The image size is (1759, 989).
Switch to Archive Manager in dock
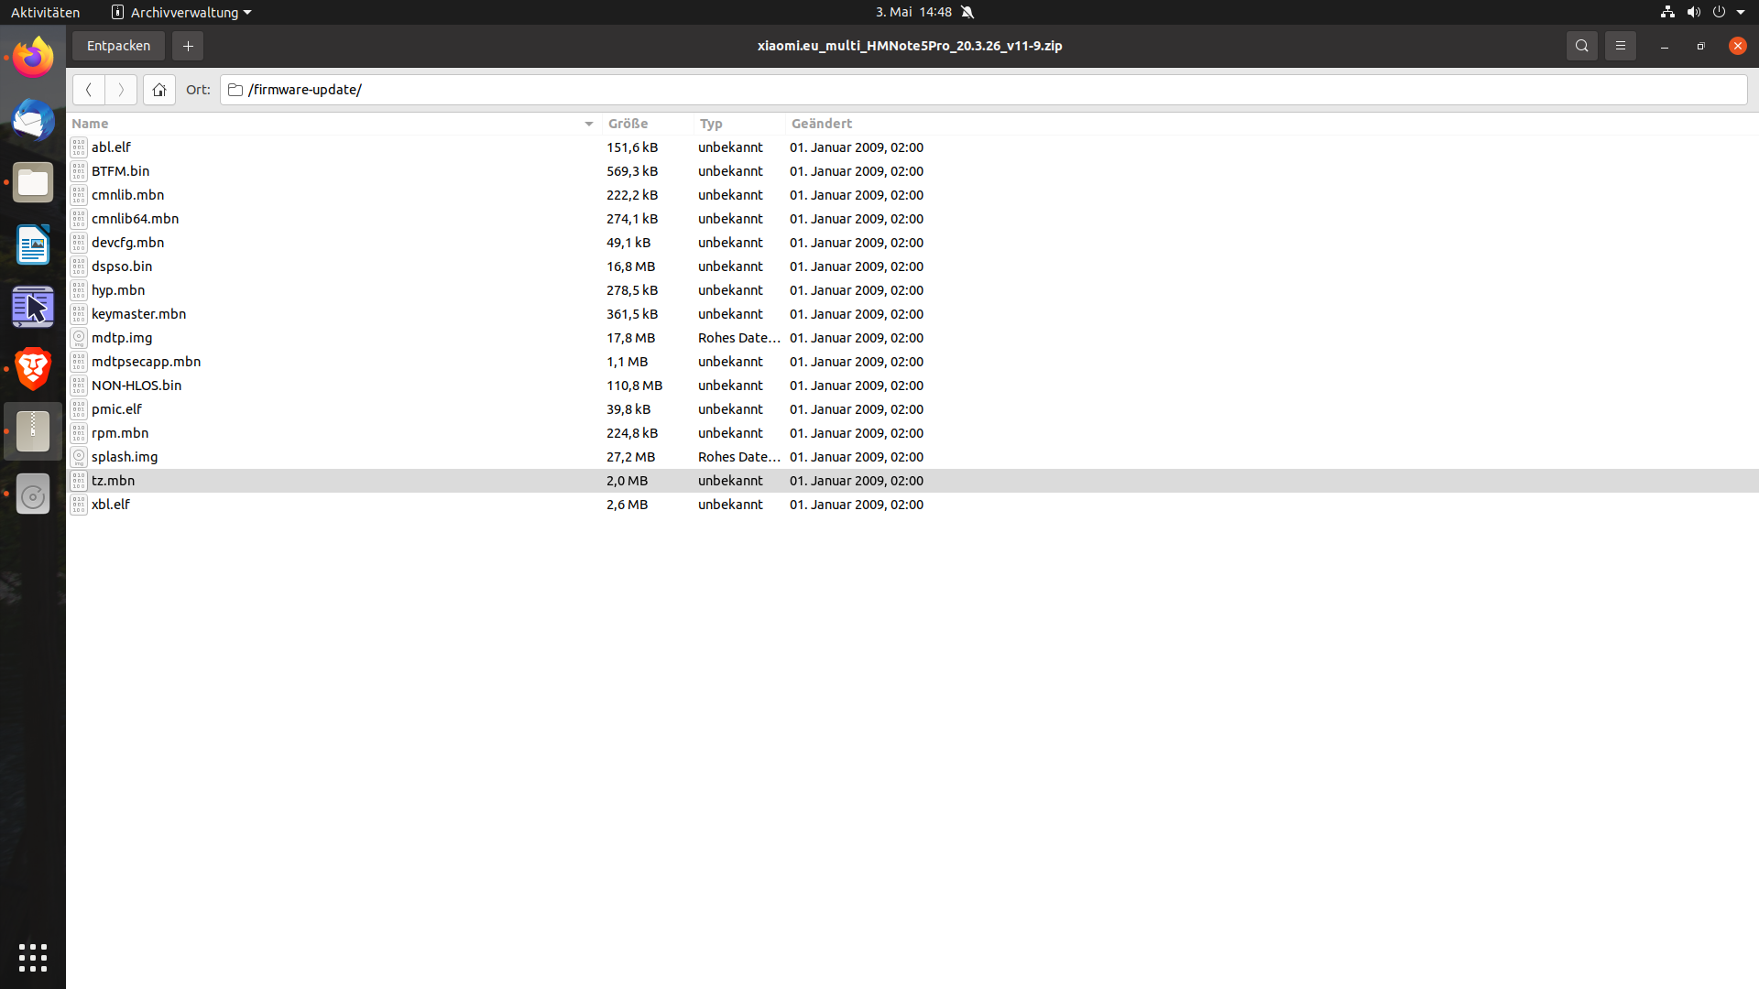(33, 431)
